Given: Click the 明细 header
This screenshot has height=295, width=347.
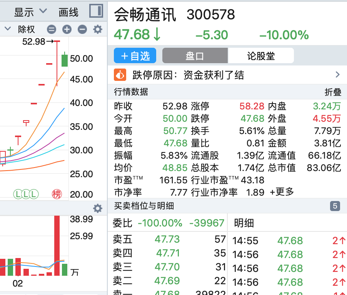Looking at the screenshot, I should (244, 223).
